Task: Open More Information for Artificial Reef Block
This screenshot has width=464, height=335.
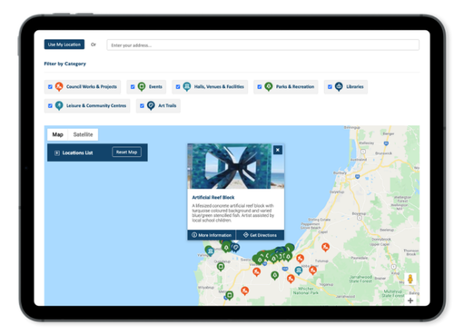Action: click(x=212, y=235)
